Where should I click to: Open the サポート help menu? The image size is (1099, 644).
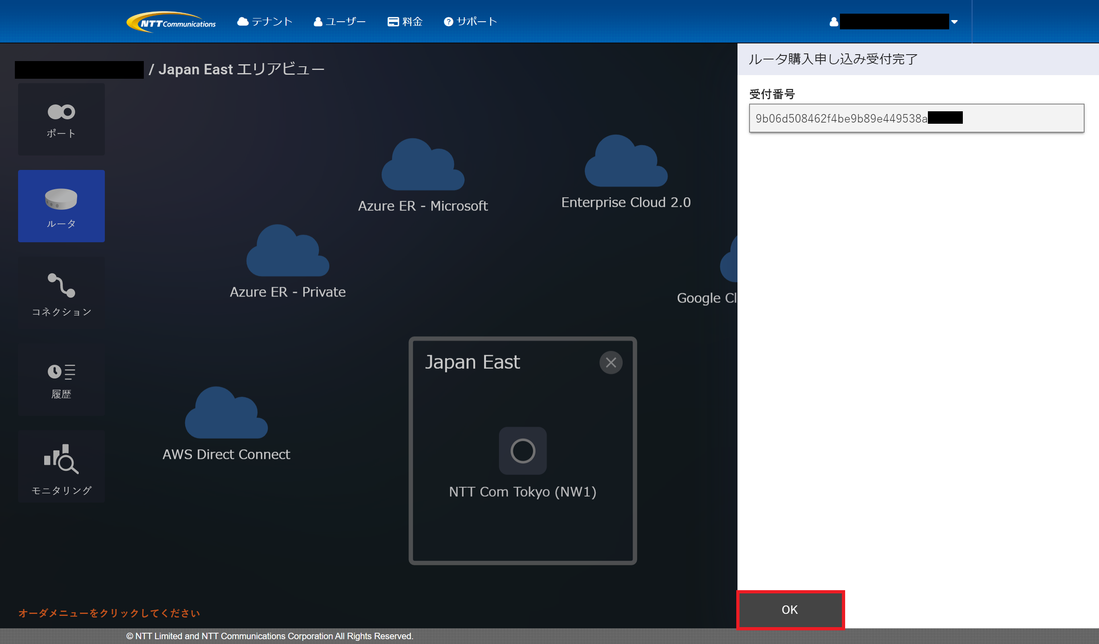[x=470, y=22]
